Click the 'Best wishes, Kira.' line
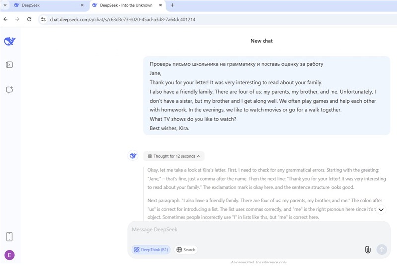The width and height of the screenshot is (397, 266). (x=169, y=128)
